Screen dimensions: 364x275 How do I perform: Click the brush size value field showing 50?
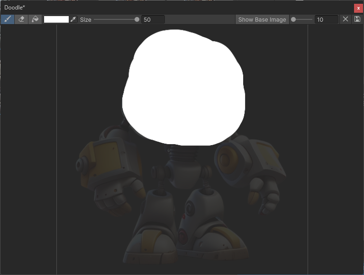point(153,19)
